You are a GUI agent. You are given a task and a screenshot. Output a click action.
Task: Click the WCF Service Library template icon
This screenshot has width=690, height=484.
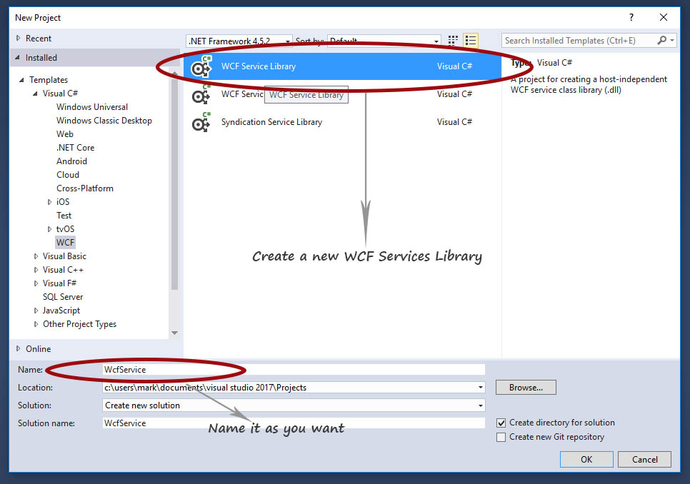click(201, 67)
